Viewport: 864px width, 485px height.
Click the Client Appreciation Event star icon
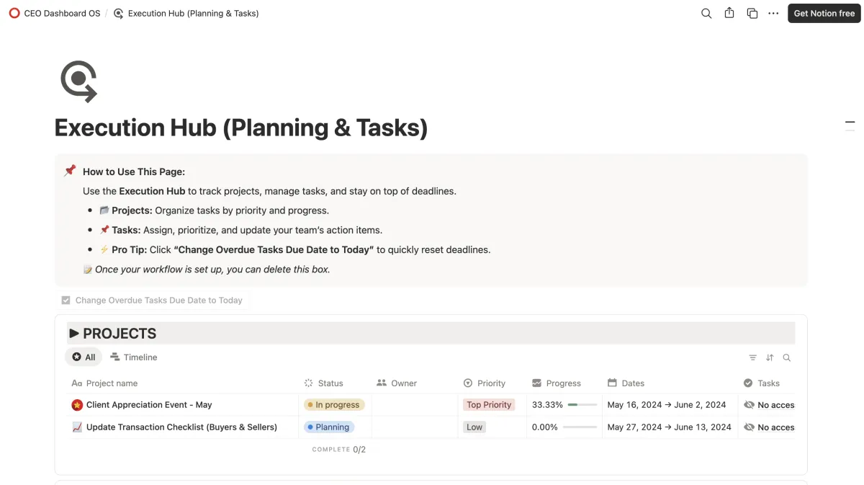tap(77, 405)
